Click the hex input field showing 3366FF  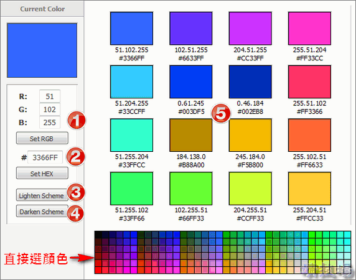45,157
